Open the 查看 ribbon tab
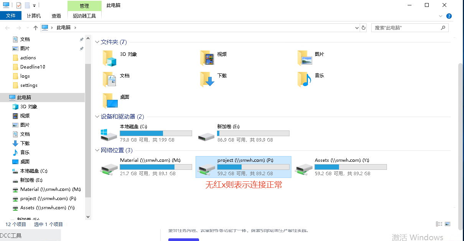 (56, 16)
